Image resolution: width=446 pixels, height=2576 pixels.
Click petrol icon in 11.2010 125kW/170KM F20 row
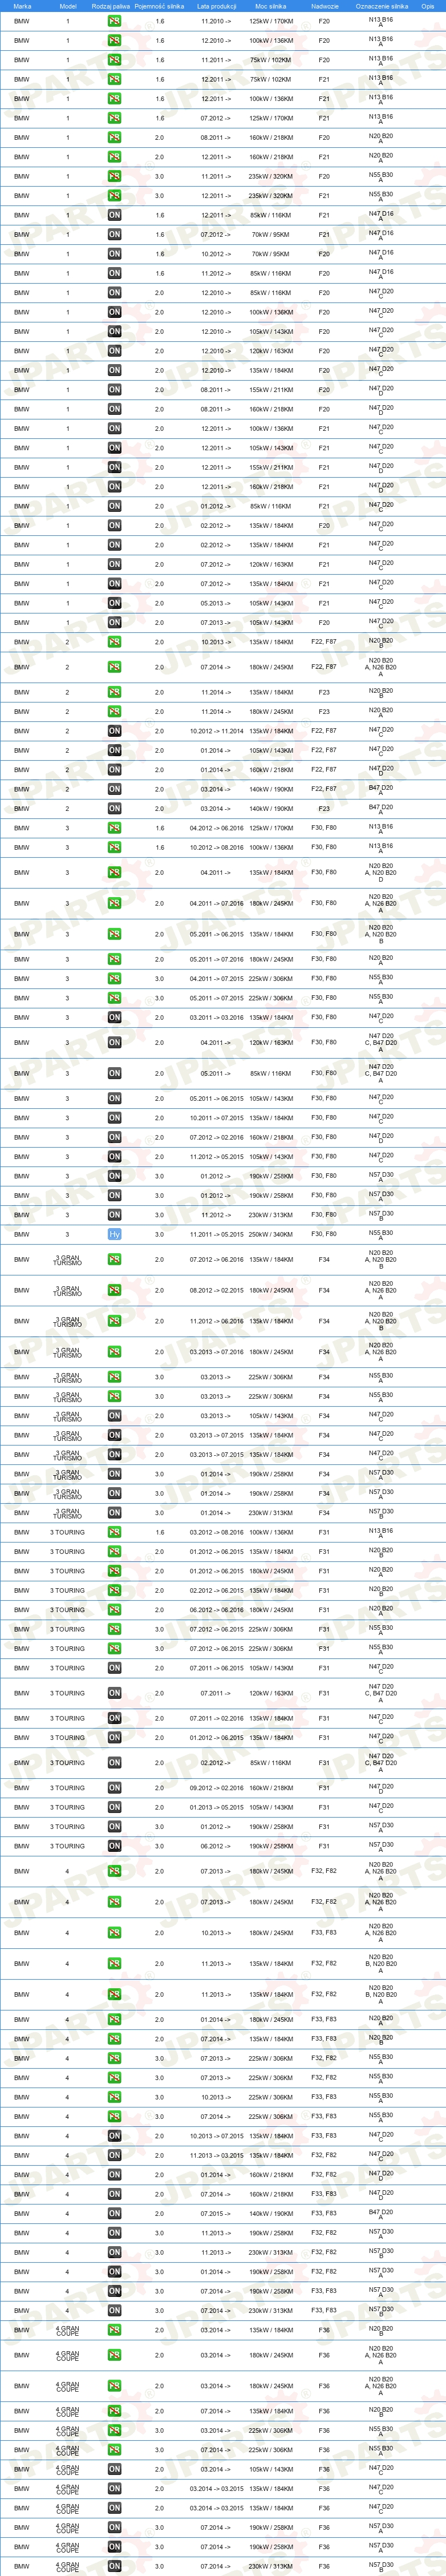(x=114, y=21)
